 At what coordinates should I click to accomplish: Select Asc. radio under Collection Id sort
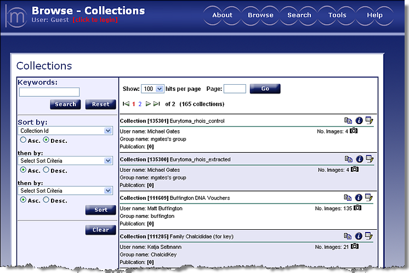23,140
